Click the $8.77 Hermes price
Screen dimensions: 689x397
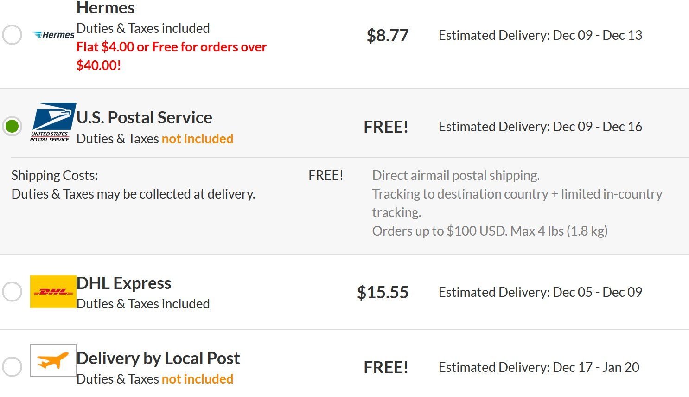coord(387,36)
